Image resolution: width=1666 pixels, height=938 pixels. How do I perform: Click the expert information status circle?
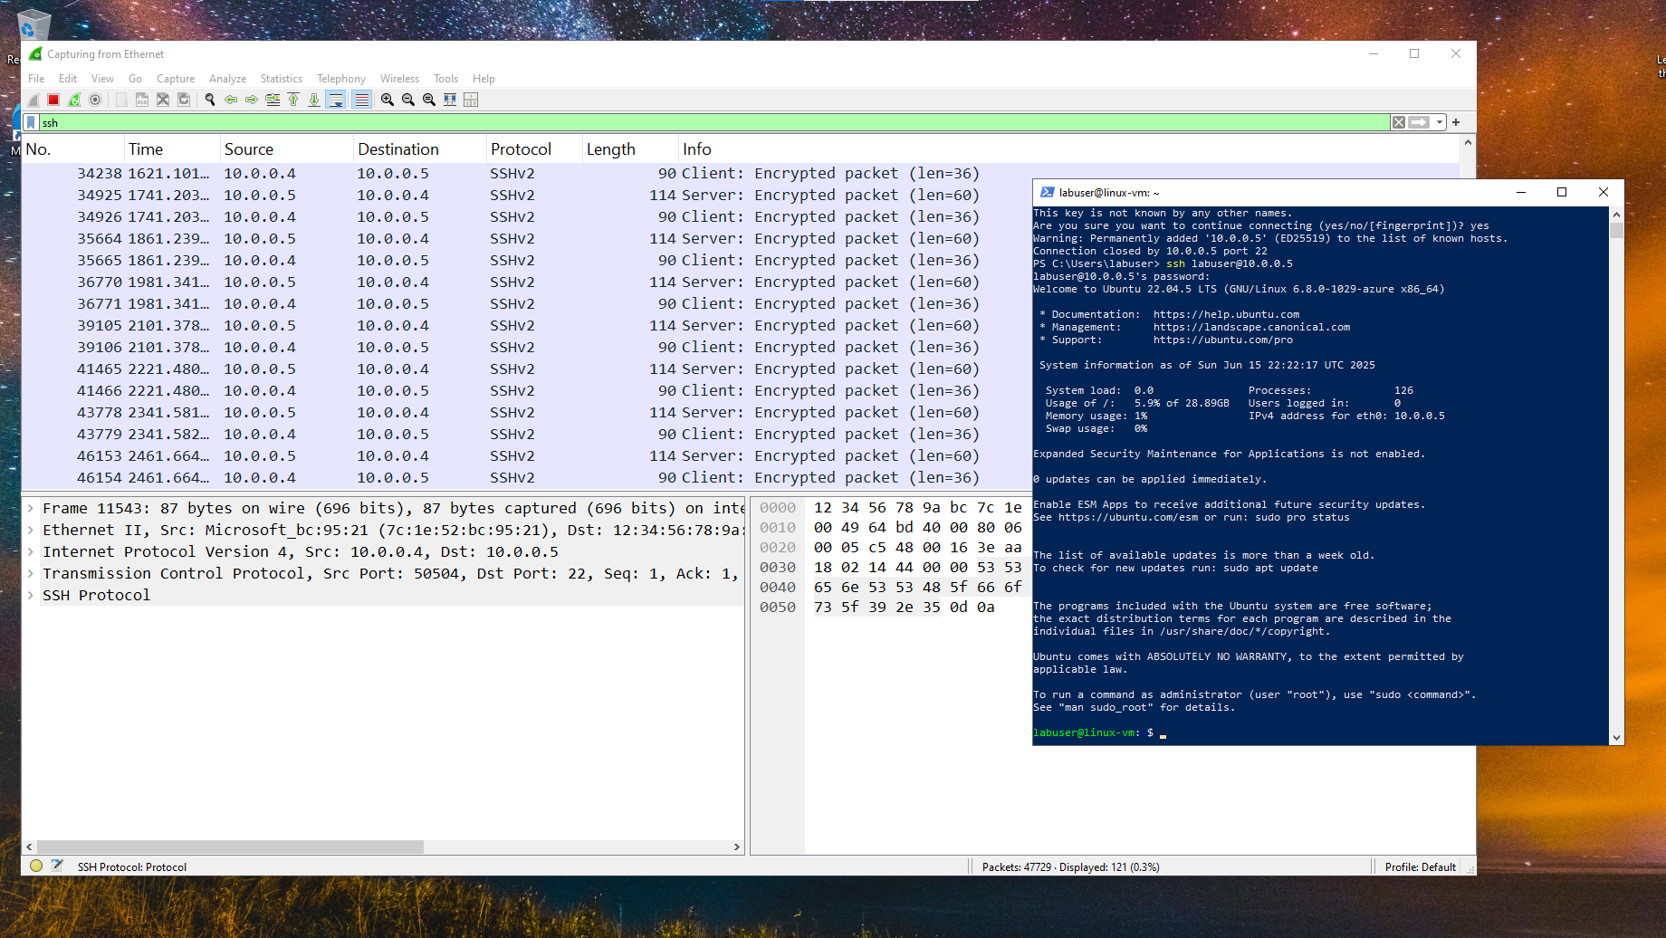pyautogui.click(x=36, y=866)
